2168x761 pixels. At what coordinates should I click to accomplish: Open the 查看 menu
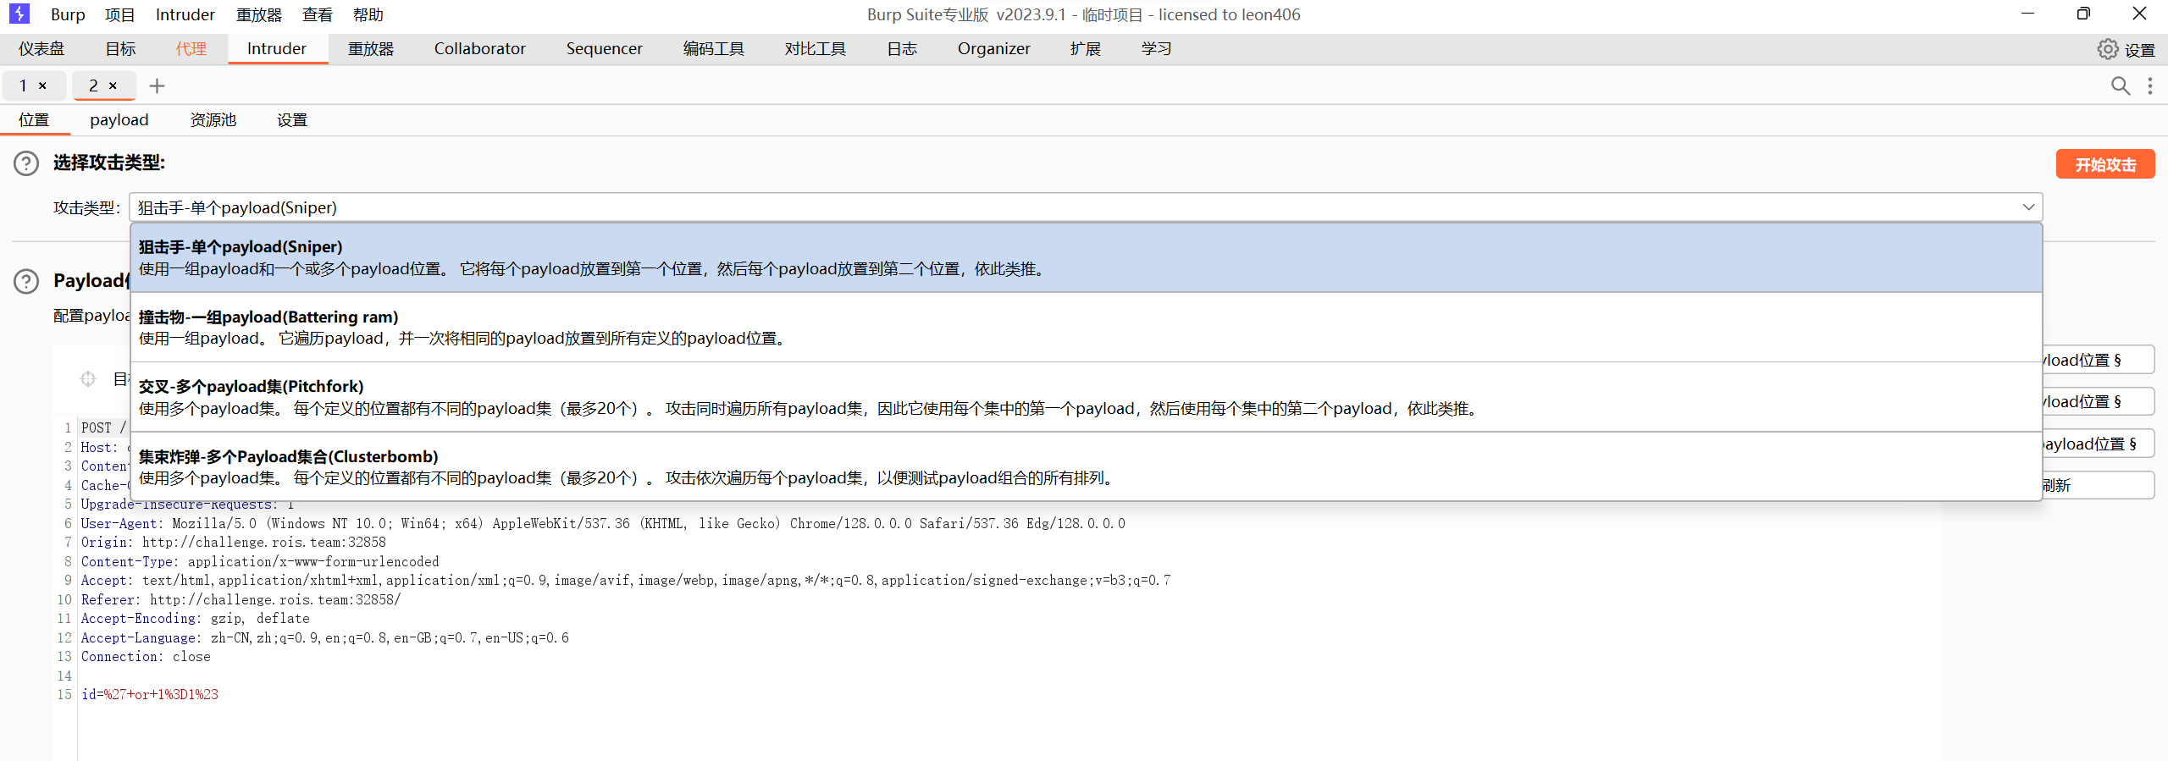coord(318,14)
